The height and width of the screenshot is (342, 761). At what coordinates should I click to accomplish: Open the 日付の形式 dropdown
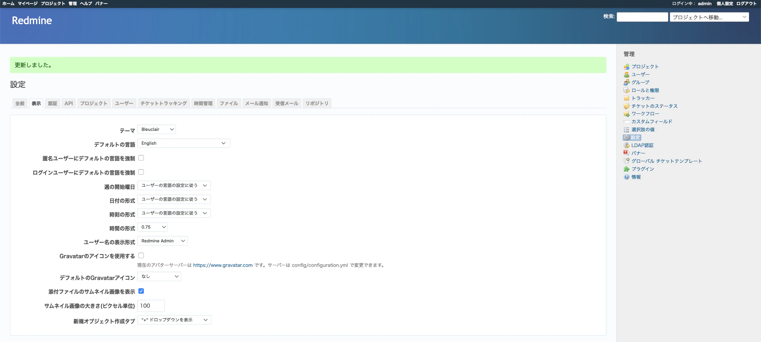point(174,199)
